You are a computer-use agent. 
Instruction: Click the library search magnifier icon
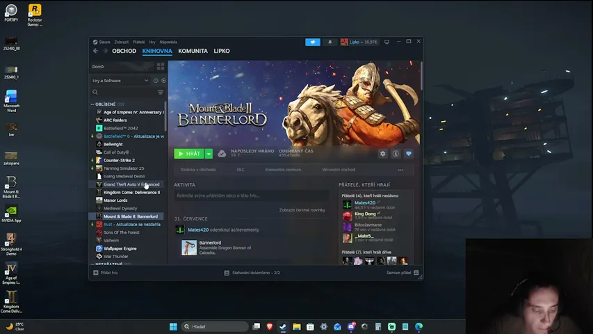pos(95,92)
